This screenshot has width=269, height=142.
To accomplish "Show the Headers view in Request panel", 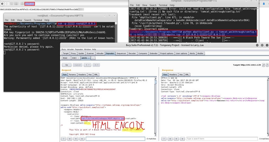I will (82, 75).
